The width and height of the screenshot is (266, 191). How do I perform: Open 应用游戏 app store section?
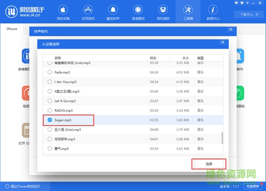click(89, 12)
